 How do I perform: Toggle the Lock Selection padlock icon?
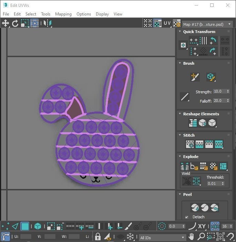tap(98, 236)
